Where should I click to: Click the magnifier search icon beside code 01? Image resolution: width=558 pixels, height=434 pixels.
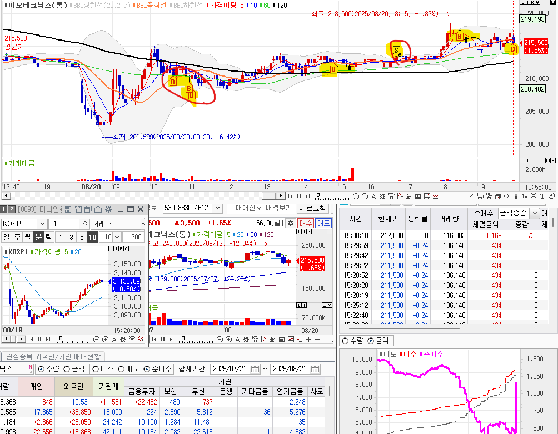tap(84, 224)
